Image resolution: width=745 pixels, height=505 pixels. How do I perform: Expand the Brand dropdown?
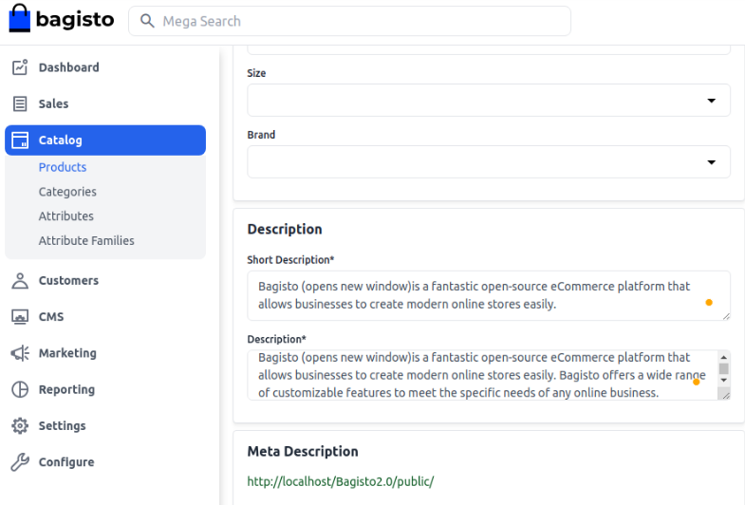(489, 162)
